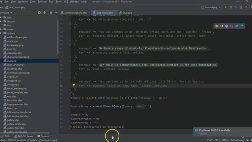
Task: Fold the code block at foreach line
Action: tap(70, 127)
